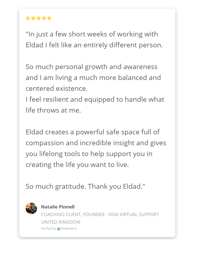Click the second yellow rating star
Viewport: 203px width, 253px height.
[x=33, y=18]
